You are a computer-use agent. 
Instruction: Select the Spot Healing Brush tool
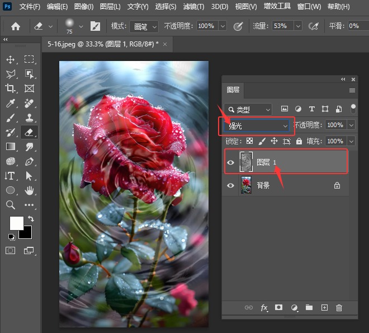point(29,103)
